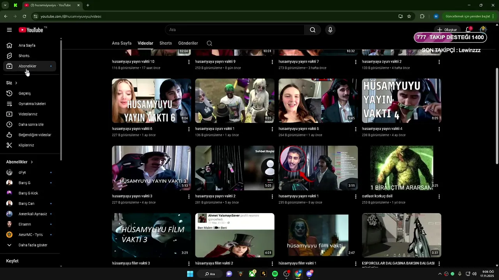Open Chrome extensions puzzle icon
This screenshot has width=499, height=280.
coord(422,16)
